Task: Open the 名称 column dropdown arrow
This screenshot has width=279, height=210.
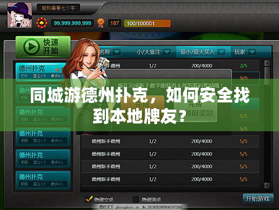Action: coord(117,52)
